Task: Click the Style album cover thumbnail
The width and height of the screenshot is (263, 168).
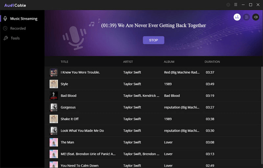Action: (53, 84)
